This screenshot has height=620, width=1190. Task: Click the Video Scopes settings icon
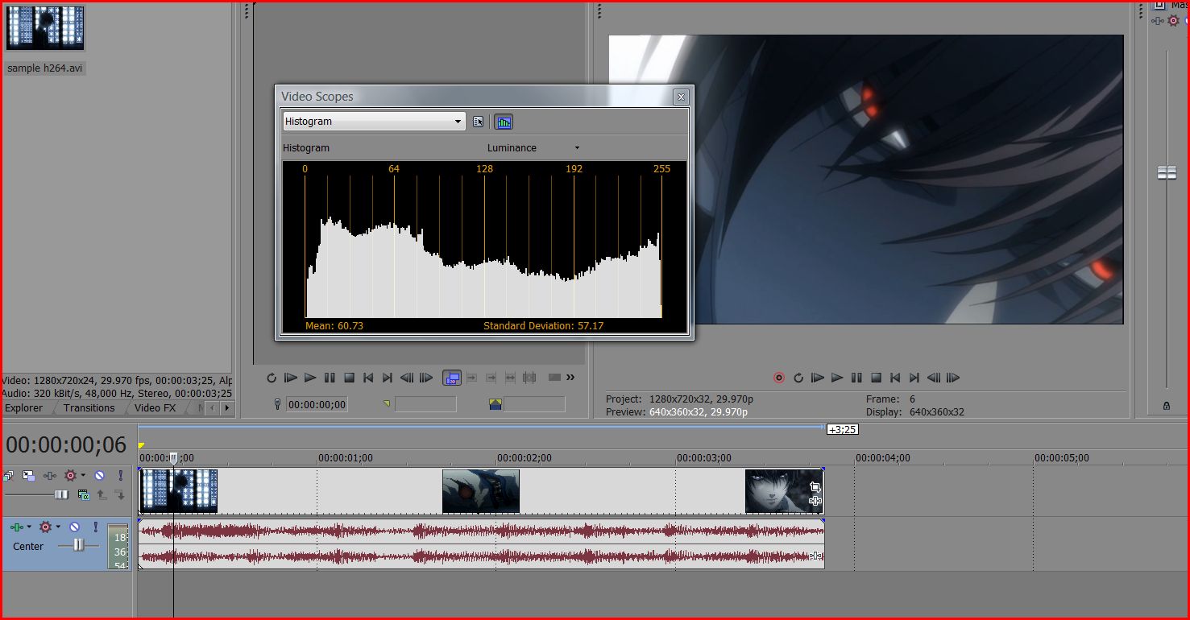(x=479, y=122)
